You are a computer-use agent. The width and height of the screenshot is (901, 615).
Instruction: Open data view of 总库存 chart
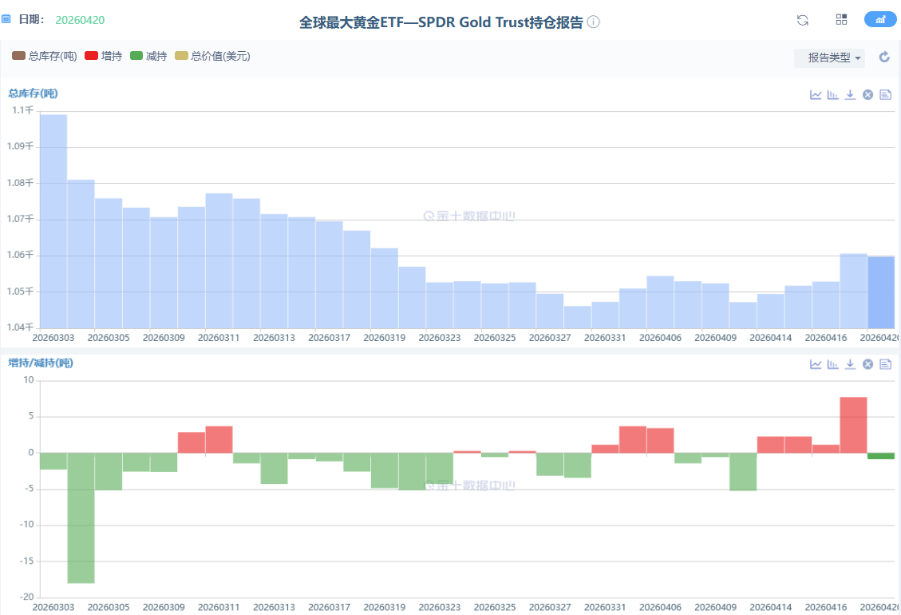(x=885, y=94)
